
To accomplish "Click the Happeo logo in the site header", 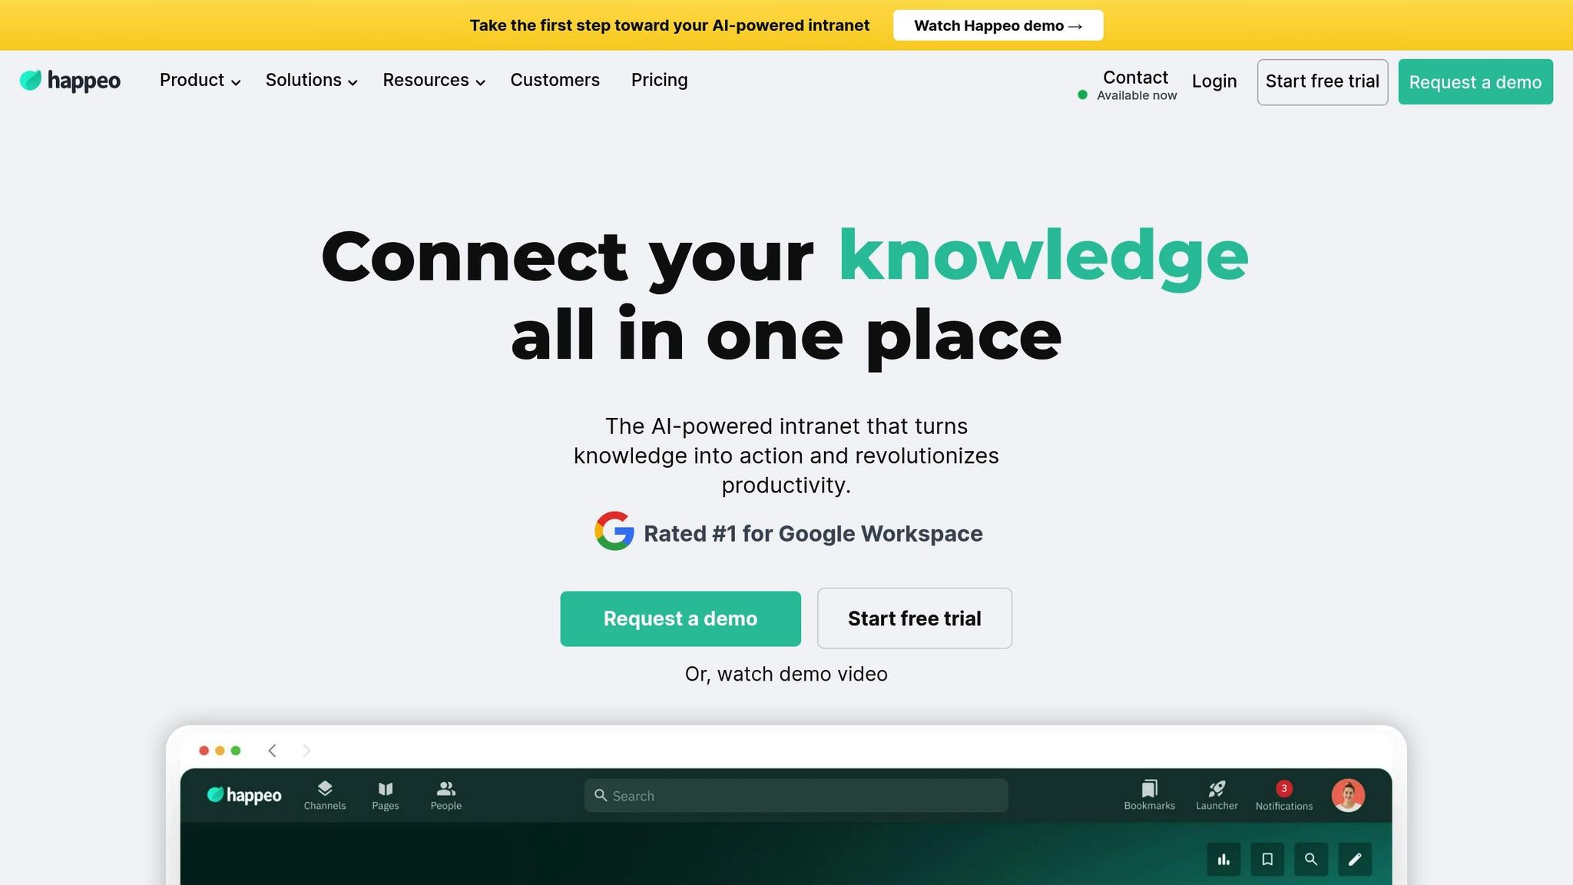I will coord(70,81).
